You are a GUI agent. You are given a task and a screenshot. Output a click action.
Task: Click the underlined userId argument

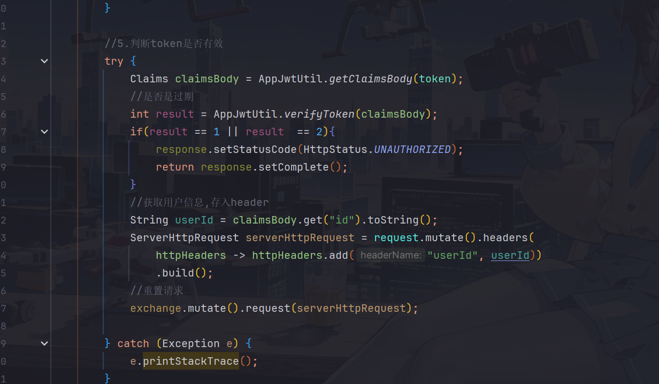510,255
